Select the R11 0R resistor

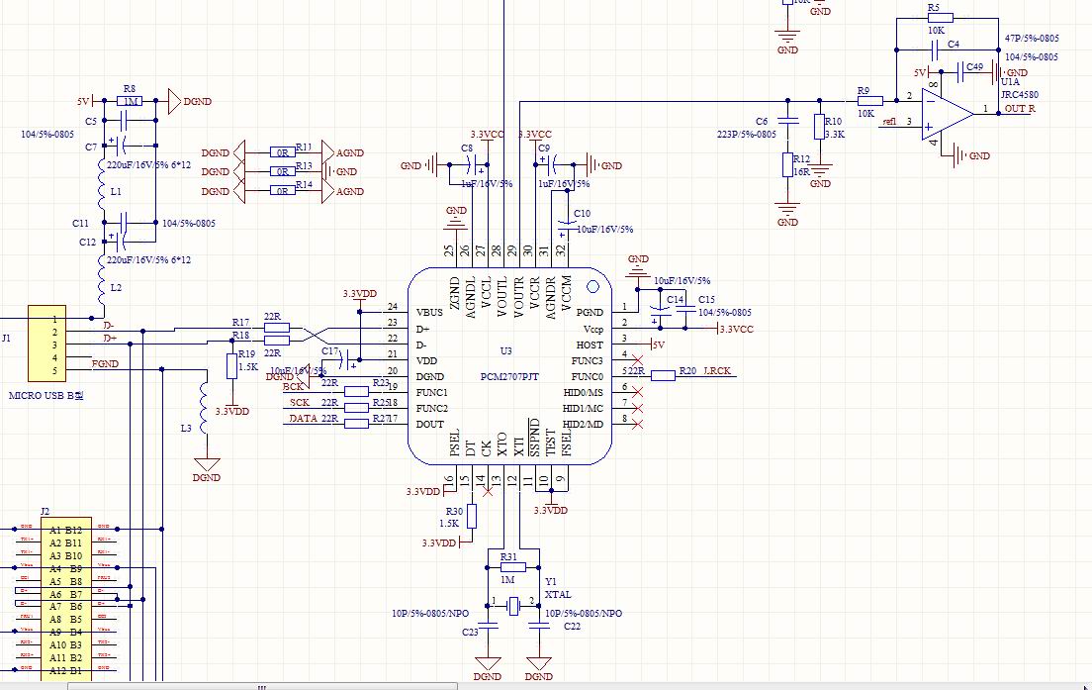(x=283, y=151)
